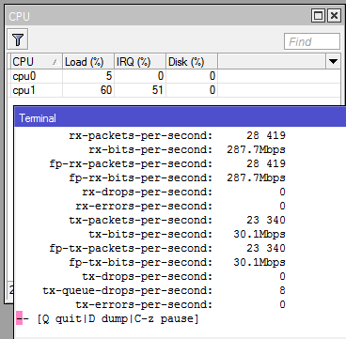The height and width of the screenshot is (339, 346).
Task: Sort by the CPU column header
Action: 37,62
